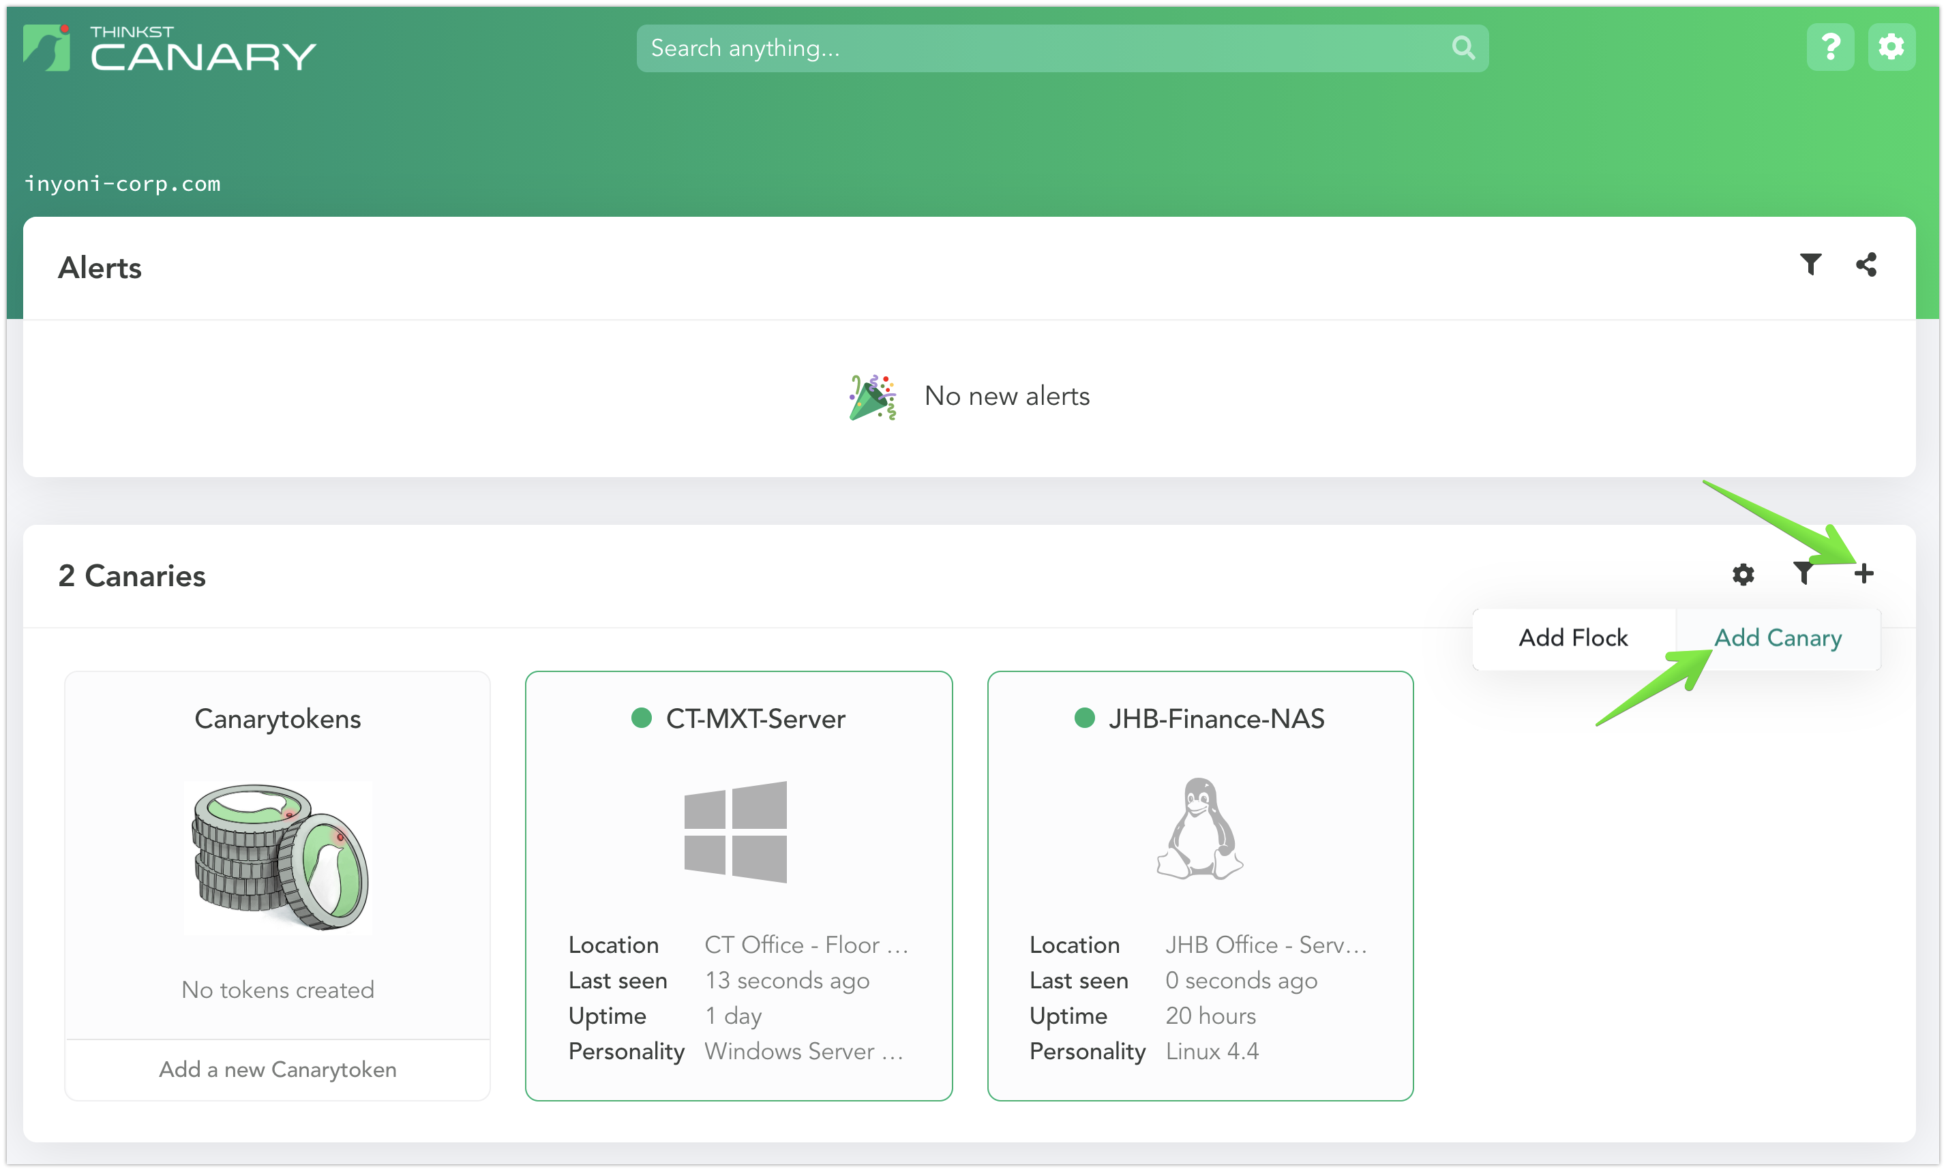The height and width of the screenshot is (1171, 1946).
Task: Click the Alerts heading
Action: (x=100, y=269)
